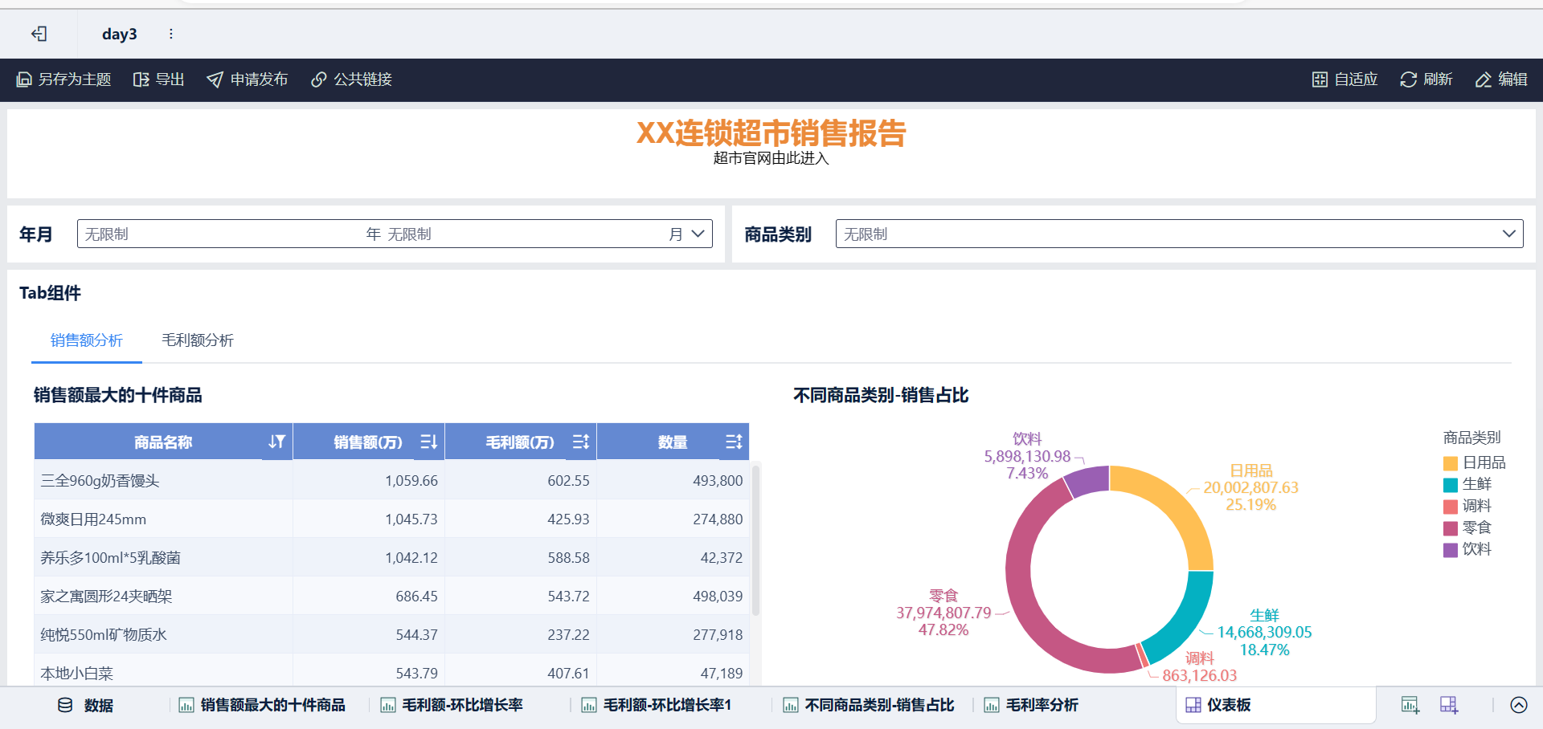Toggle 日用品 legend item in pie chart

click(x=1474, y=462)
